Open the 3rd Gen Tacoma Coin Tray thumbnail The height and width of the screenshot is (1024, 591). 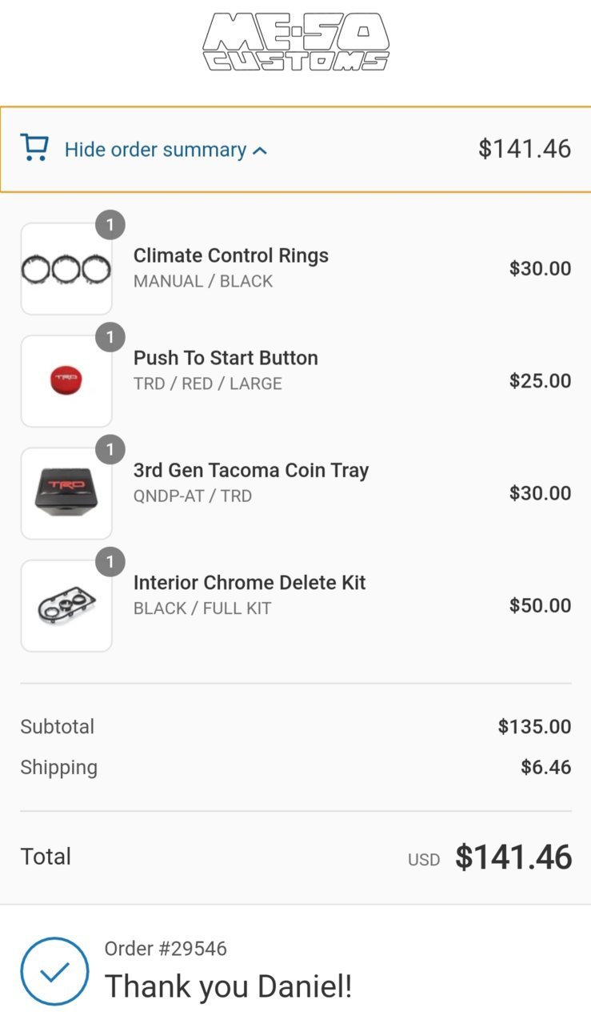pos(66,493)
